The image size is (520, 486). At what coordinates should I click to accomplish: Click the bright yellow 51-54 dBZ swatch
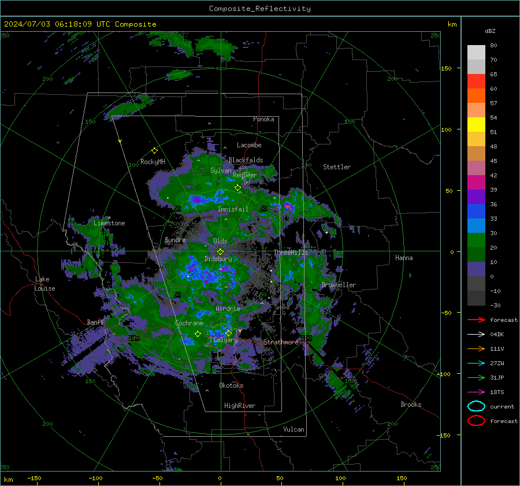pos(476,125)
